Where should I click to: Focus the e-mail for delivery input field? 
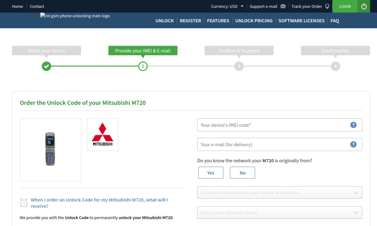click(280, 144)
